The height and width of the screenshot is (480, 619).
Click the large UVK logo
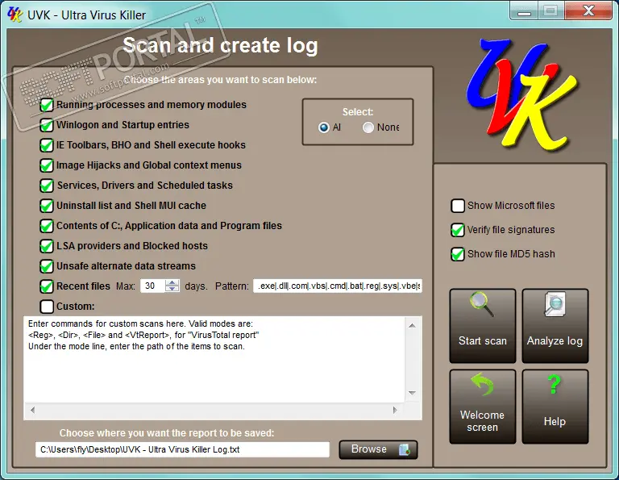pos(521,95)
